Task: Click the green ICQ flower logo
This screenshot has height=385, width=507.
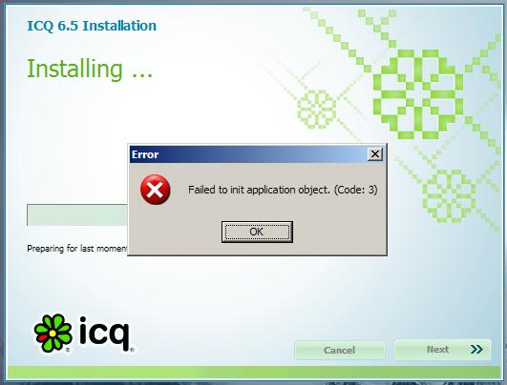Action: click(x=53, y=333)
